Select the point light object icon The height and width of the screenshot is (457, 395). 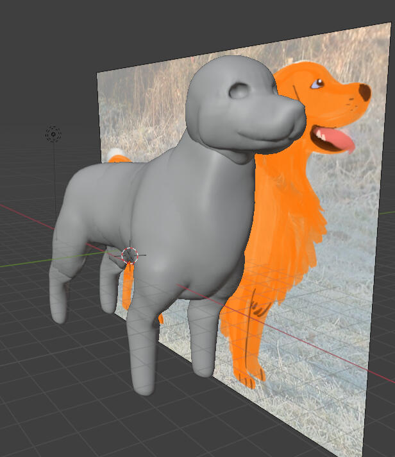(53, 134)
